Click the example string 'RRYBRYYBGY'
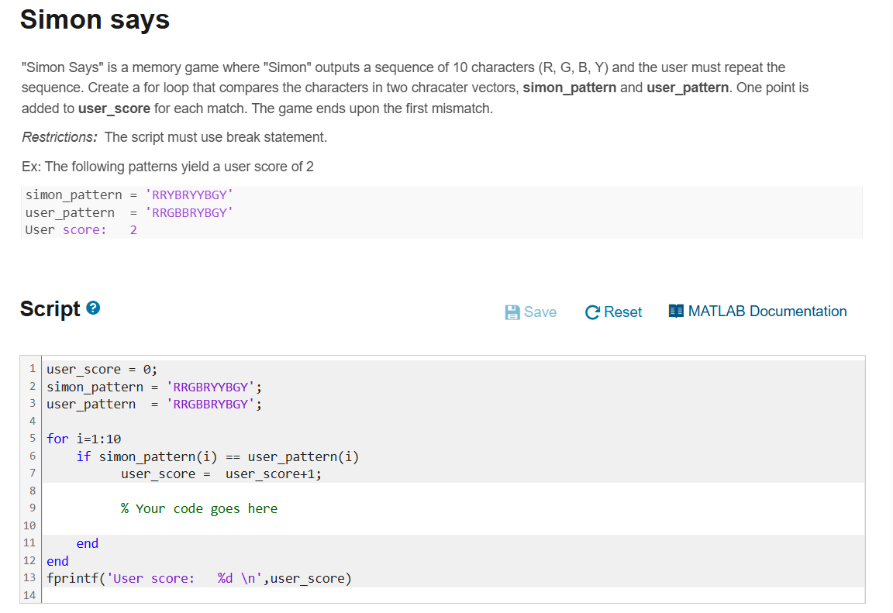The image size is (893, 613). click(x=189, y=195)
